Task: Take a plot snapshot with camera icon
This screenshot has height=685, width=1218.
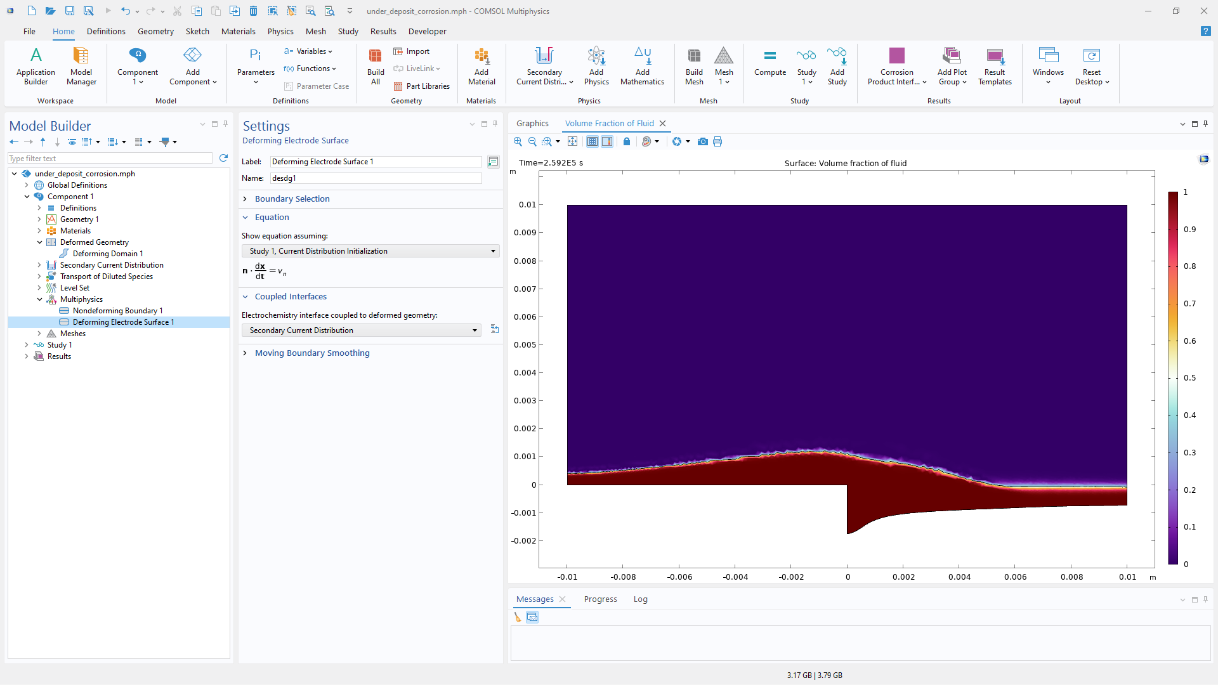Action: [702, 141]
